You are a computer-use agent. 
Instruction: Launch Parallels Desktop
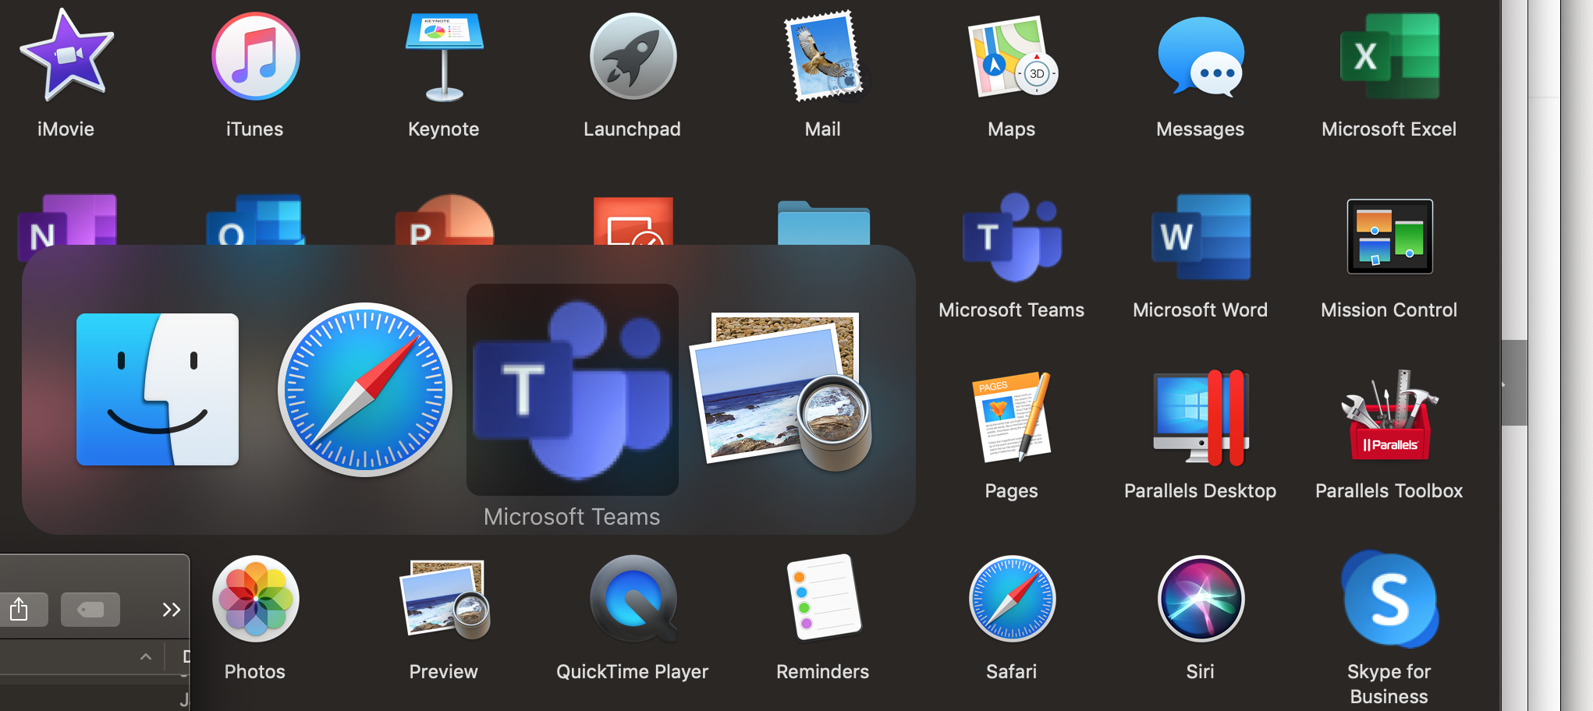[1200, 419]
